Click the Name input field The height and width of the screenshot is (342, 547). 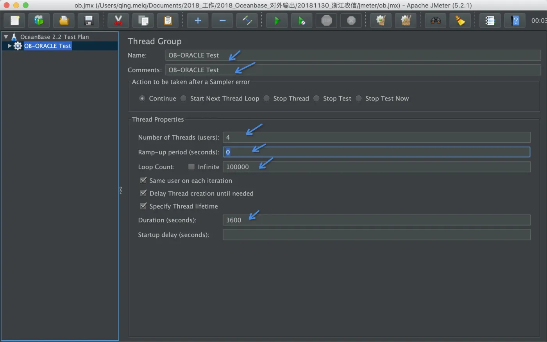pyautogui.click(x=353, y=55)
